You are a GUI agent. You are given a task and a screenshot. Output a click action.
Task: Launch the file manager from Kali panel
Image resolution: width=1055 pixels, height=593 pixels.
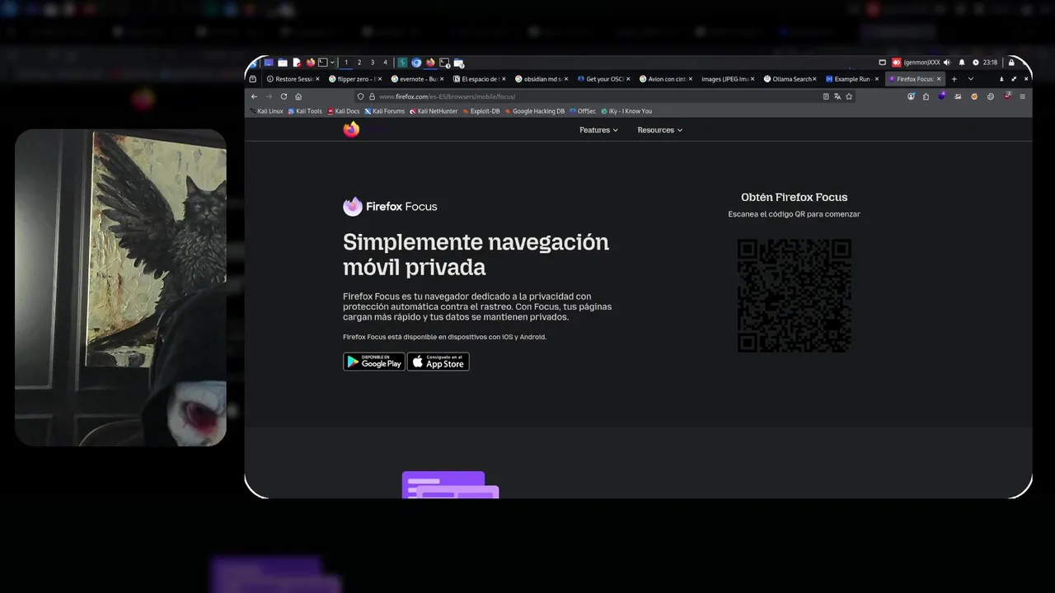coord(283,63)
